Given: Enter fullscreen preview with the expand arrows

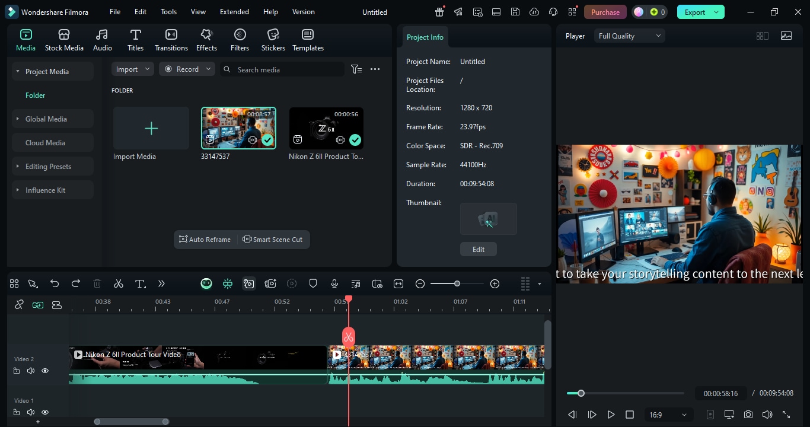Looking at the screenshot, I should tap(786, 415).
